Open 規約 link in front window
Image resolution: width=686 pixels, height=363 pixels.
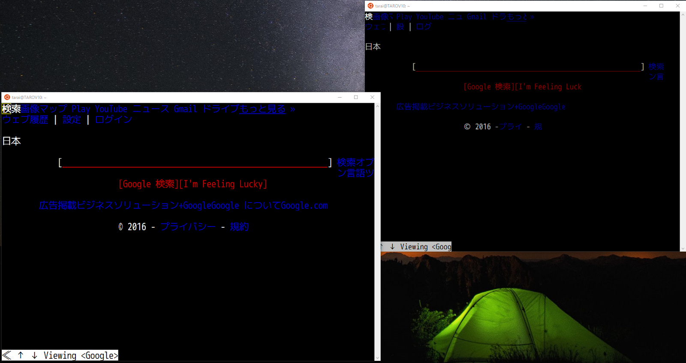239,227
